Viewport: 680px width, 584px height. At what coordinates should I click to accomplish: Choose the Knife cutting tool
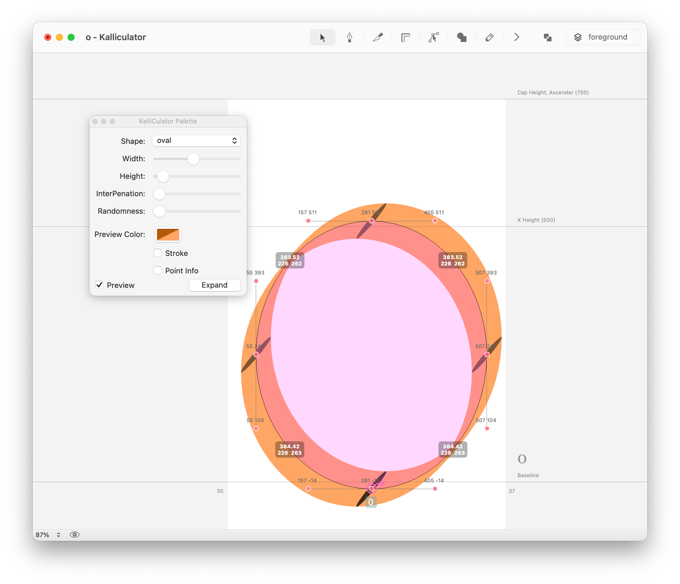[x=378, y=37]
